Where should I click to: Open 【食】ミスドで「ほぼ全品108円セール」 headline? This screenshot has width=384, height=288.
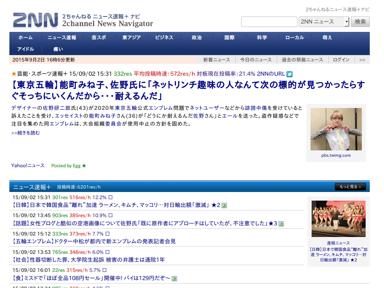pos(91,278)
